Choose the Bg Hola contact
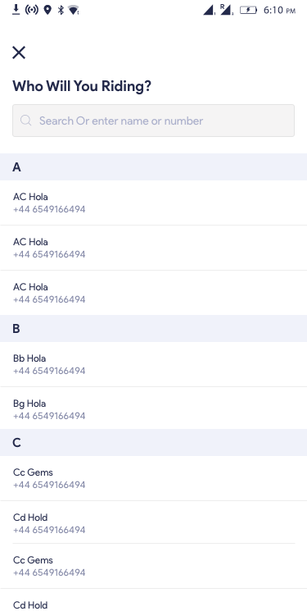The width and height of the screenshot is (307, 611). pyautogui.click(x=153, y=409)
